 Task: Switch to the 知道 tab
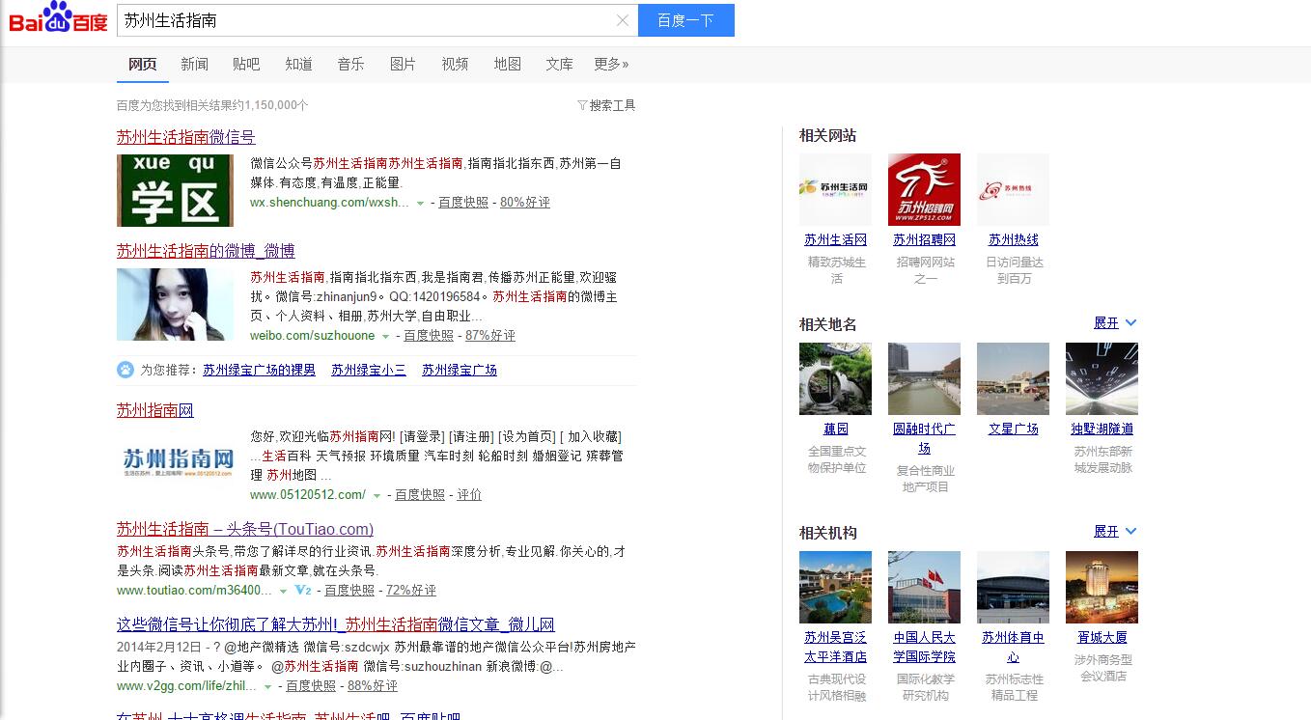click(298, 64)
